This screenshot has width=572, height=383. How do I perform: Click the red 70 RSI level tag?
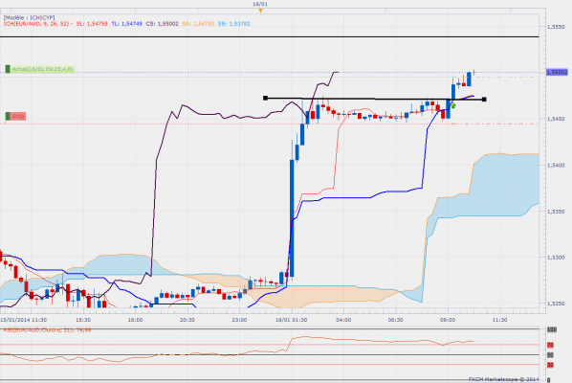click(x=550, y=345)
